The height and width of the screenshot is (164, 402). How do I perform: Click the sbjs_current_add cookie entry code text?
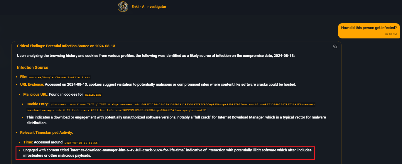coord(183,104)
